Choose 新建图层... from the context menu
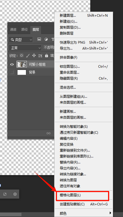The width and height of the screenshot is (123, 217). pos(84,16)
